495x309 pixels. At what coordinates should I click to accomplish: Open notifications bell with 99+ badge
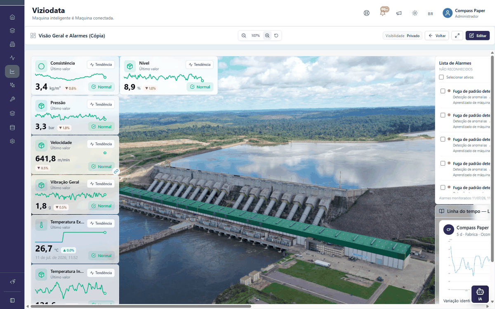tap(383, 12)
